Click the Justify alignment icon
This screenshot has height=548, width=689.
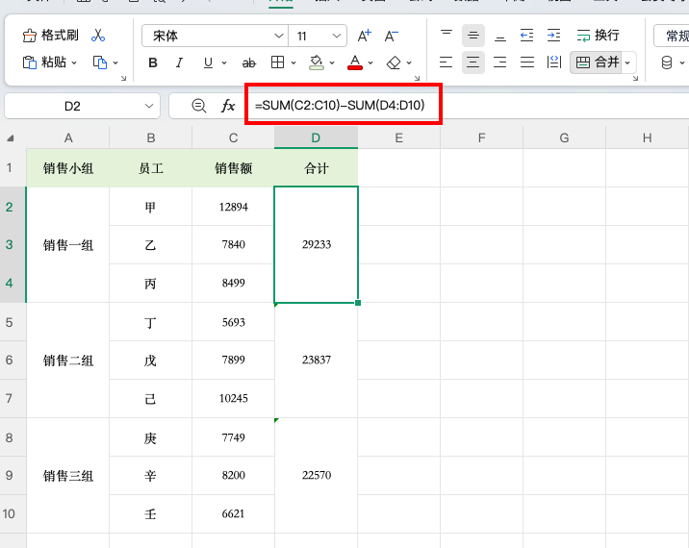coord(527,62)
